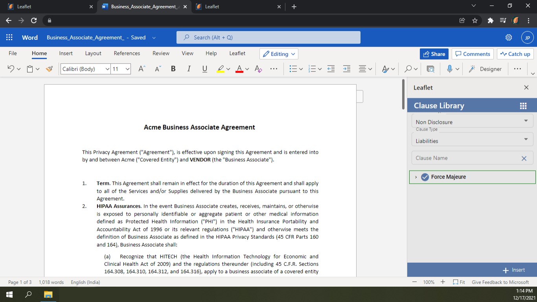This screenshot has height=302, width=537.
Task: Click the Clause Name input field
Action: coord(466,158)
